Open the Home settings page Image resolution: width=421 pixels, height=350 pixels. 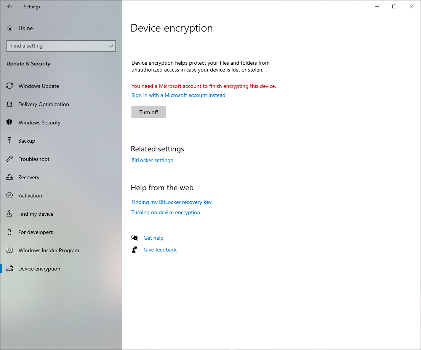pyautogui.click(x=61, y=28)
